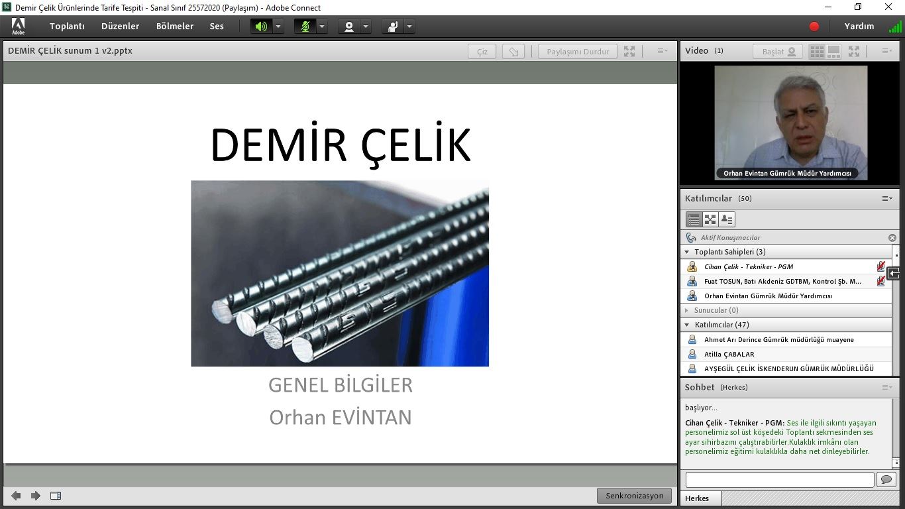Screen dimensions: 905x509
Task: Collapse the Toplantı Sahipleri group
Action: click(687, 252)
